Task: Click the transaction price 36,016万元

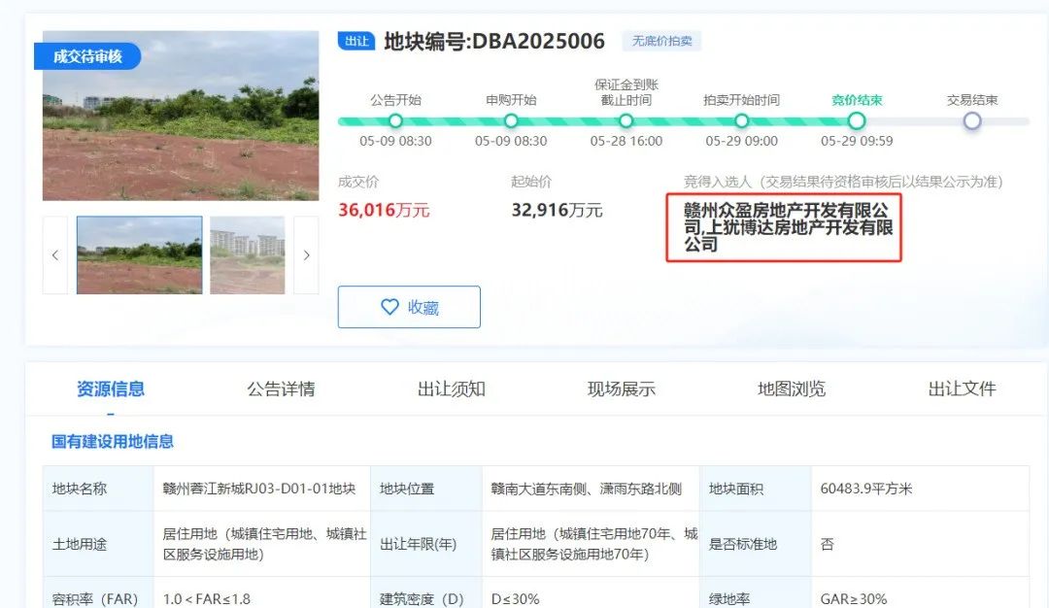Action: pos(384,210)
